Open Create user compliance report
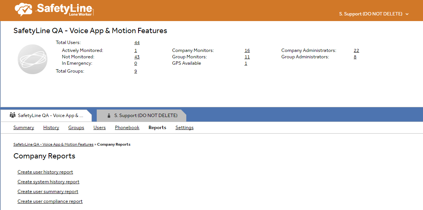 pyautogui.click(x=50, y=201)
